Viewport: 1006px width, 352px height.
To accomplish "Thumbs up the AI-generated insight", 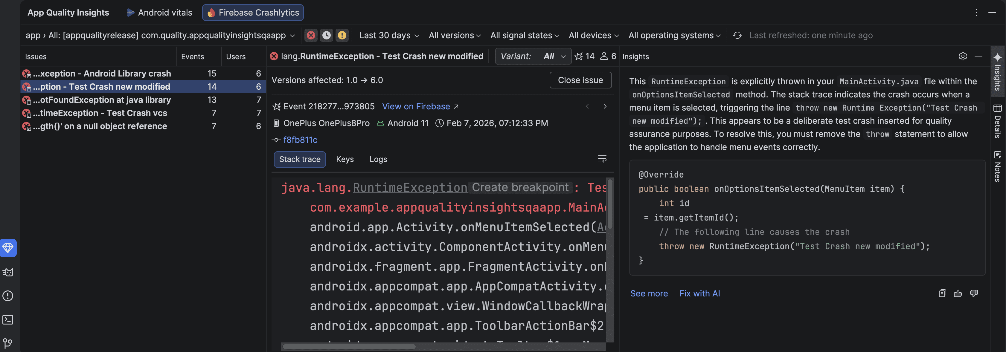I will (x=958, y=293).
